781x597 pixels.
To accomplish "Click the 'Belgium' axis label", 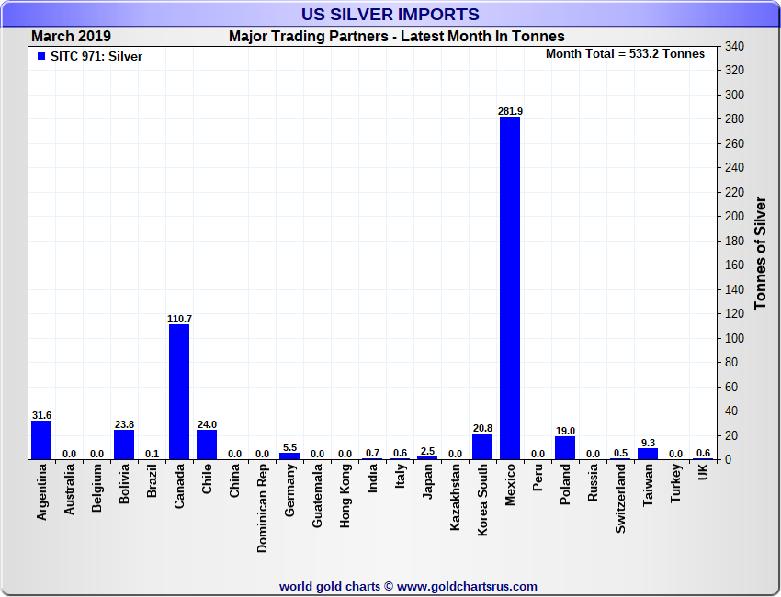I will point(96,488).
